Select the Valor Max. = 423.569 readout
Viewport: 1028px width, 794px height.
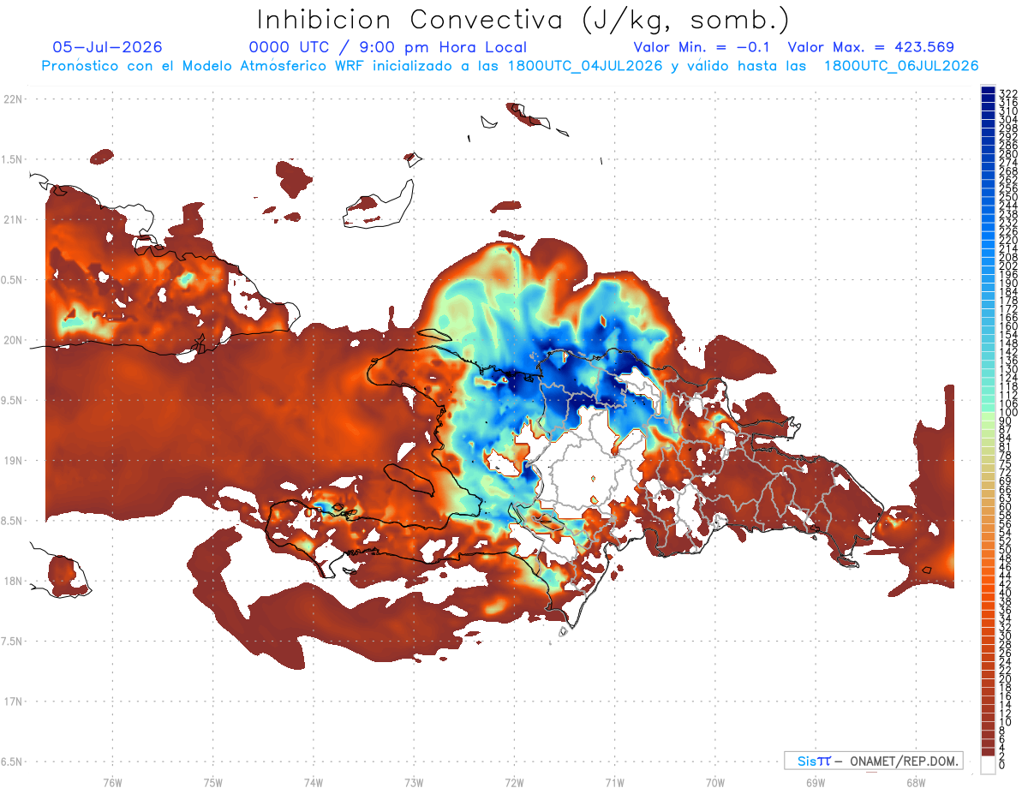pyautogui.click(x=870, y=47)
